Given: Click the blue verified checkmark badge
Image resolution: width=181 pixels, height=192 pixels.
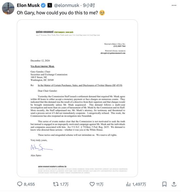Looking at the screenshot, I should tap(43, 6).
